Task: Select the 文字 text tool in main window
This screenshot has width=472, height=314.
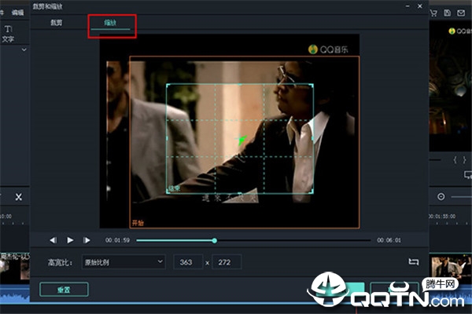Action: [8, 34]
